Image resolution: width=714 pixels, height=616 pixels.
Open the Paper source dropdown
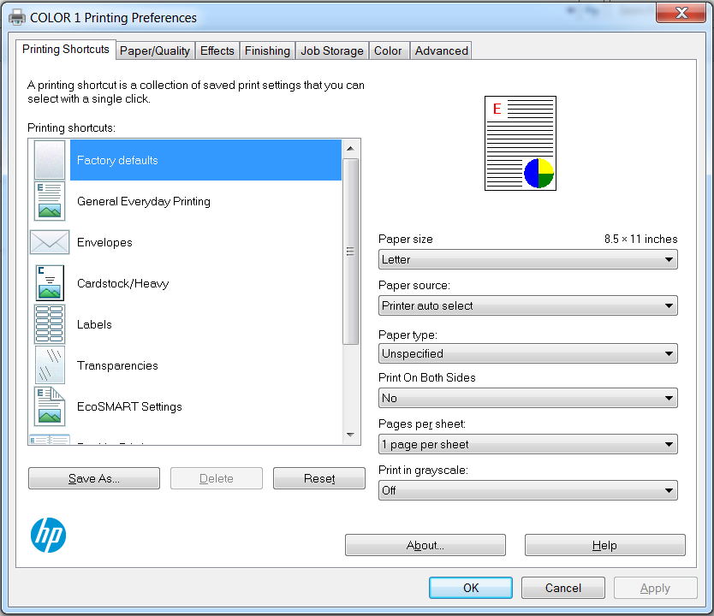[x=527, y=305]
